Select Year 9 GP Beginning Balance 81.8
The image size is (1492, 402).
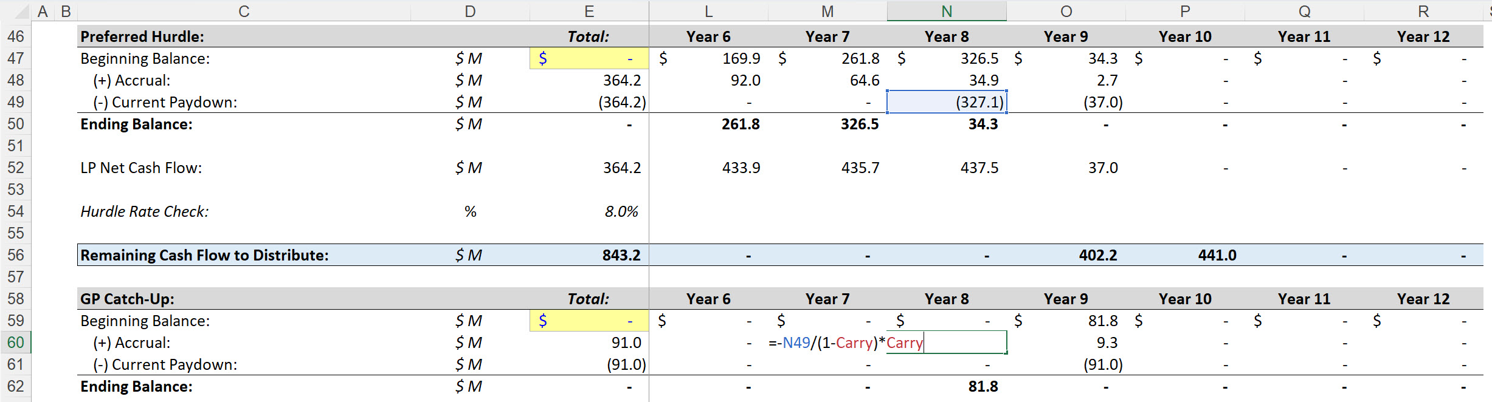click(x=1103, y=321)
